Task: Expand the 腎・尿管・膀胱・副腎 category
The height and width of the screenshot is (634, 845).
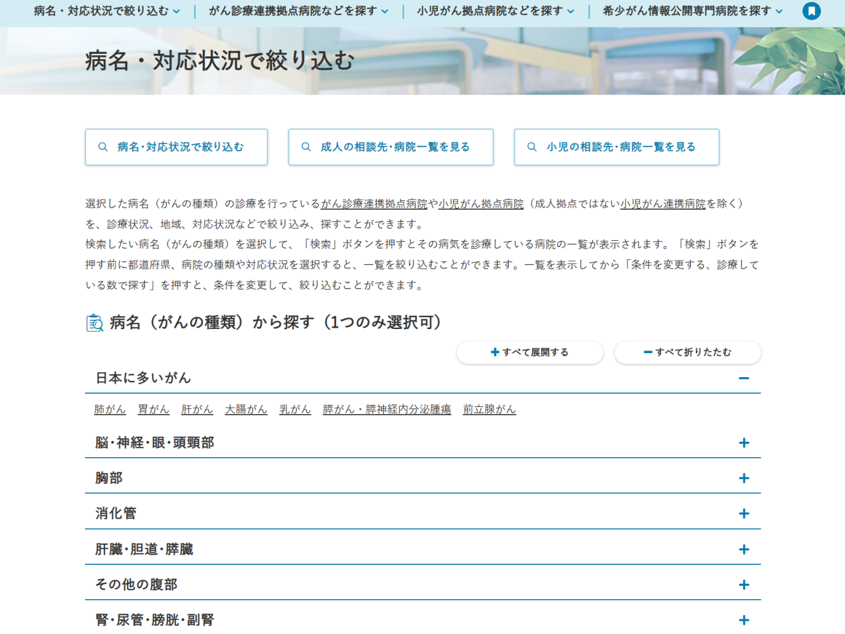Action: coord(744,620)
